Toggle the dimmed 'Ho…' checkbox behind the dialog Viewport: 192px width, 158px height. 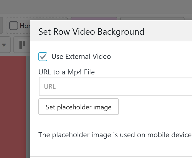14,26
